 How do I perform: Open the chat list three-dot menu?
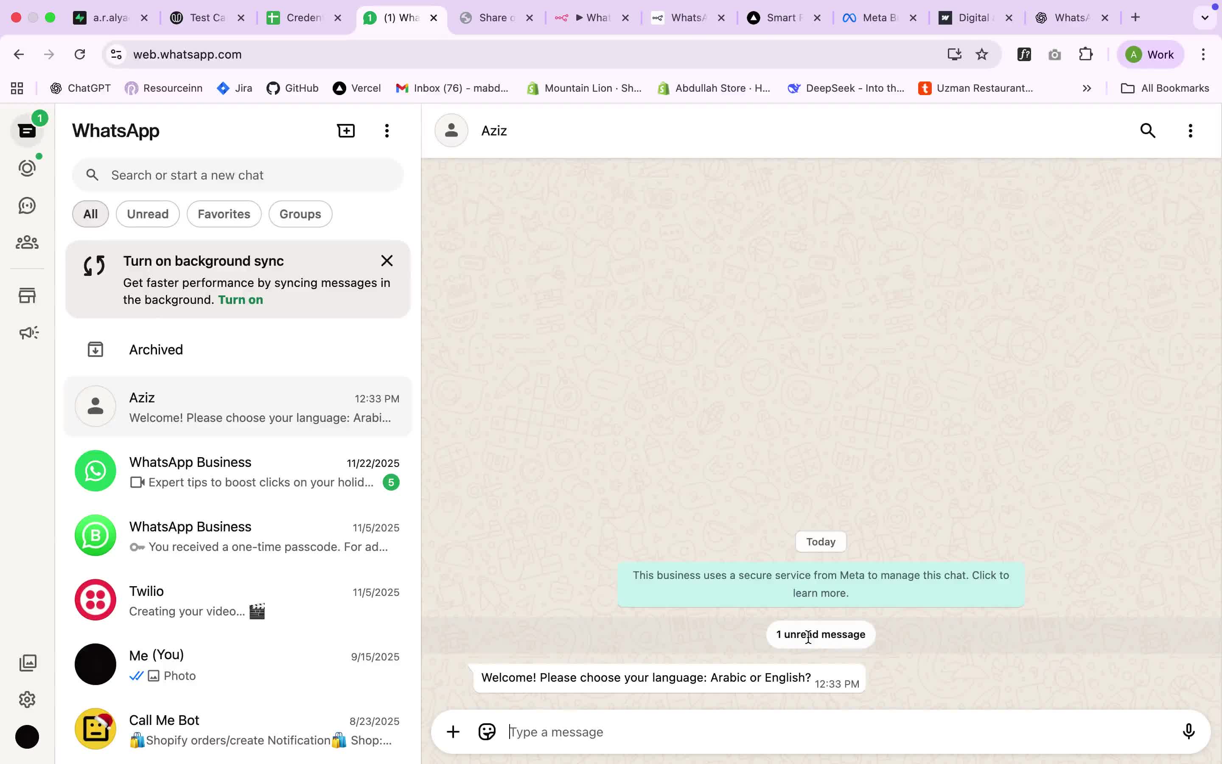(x=387, y=131)
